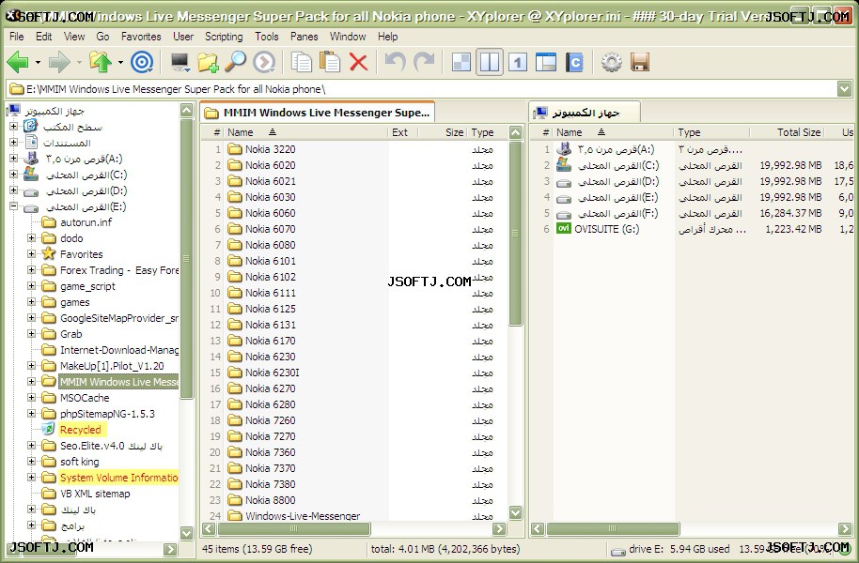859x563 pixels.
Task: Open the forward history dropdown arrow
Action: click(79, 62)
